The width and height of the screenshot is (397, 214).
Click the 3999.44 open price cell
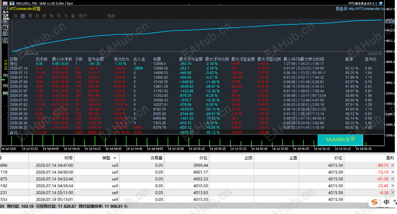(x=201, y=165)
